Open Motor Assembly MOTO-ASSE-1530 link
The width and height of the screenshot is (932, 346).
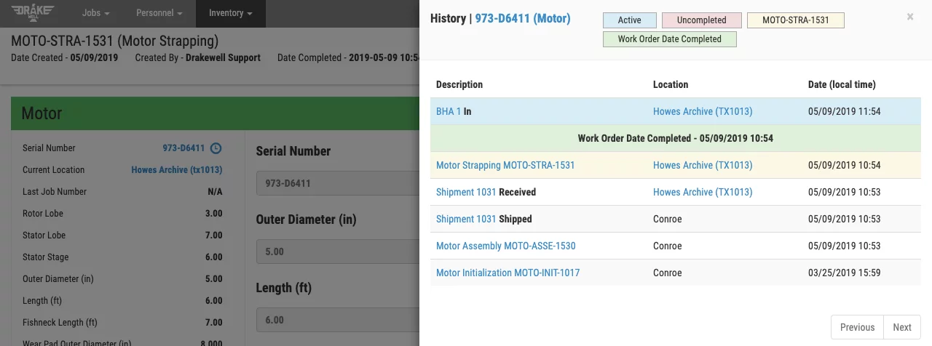coord(505,246)
